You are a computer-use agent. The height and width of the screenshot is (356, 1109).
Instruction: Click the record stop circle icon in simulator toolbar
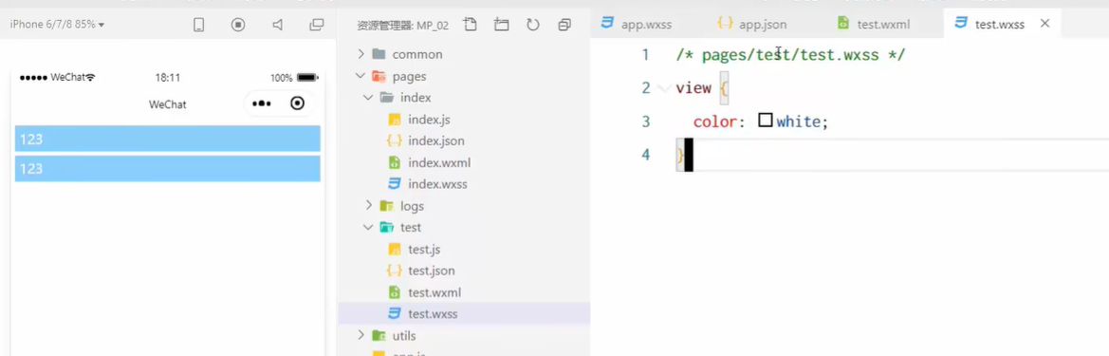238,25
